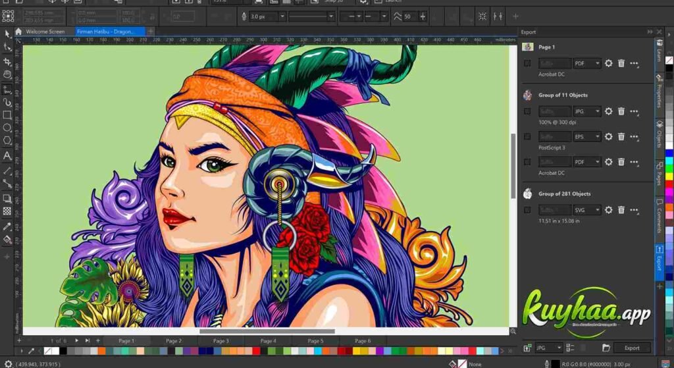
Task: Open document options gear in status bar
Action: tap(8, 364)
